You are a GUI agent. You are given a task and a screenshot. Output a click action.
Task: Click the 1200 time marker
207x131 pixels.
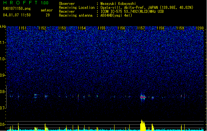pos(200,28)
